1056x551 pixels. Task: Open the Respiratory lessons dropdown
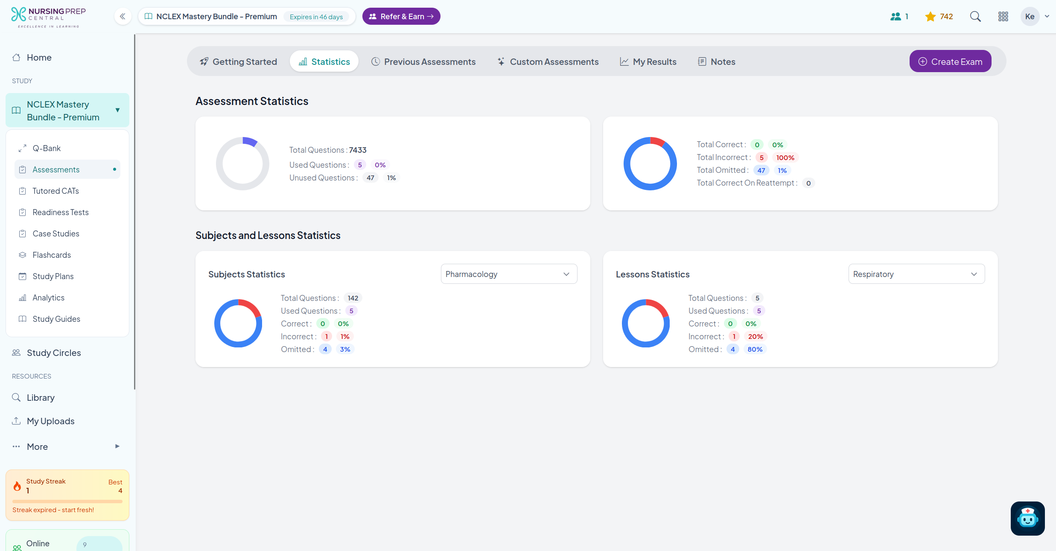pos(916,274)
